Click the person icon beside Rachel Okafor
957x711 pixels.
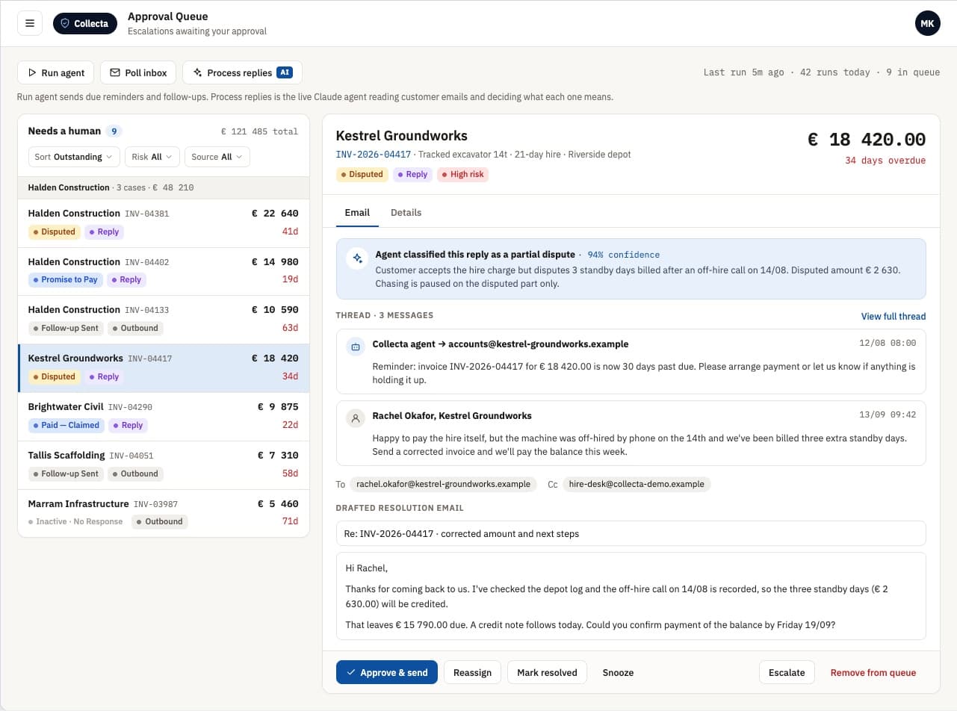pyautogui.click(x=356, y=417)
